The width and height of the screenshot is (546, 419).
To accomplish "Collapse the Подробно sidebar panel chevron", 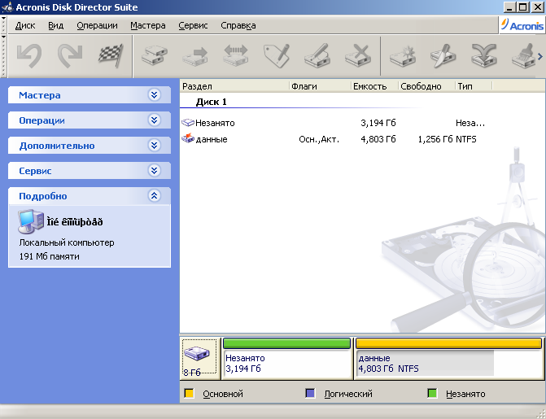I will (155, 196).
